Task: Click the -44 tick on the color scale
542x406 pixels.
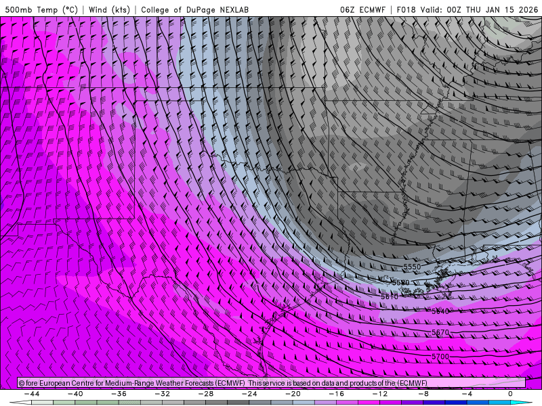Action: point(30,393)
